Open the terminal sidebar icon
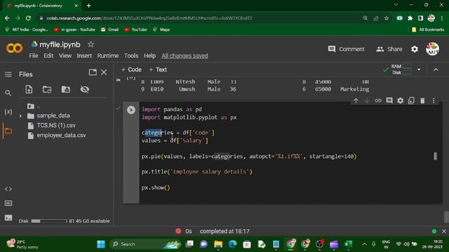Image resolution: width=449 pixels, height=252 pixels. 8,218
